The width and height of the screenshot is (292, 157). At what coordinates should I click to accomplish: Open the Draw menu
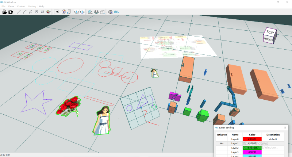point(12,7)
